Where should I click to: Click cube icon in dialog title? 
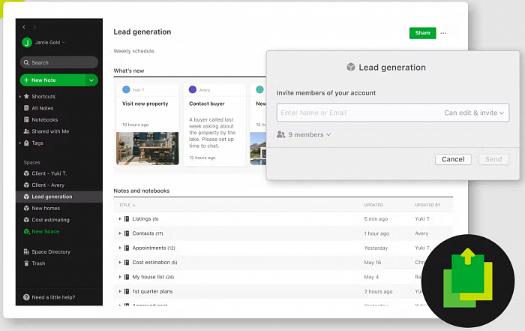(350, 67)
